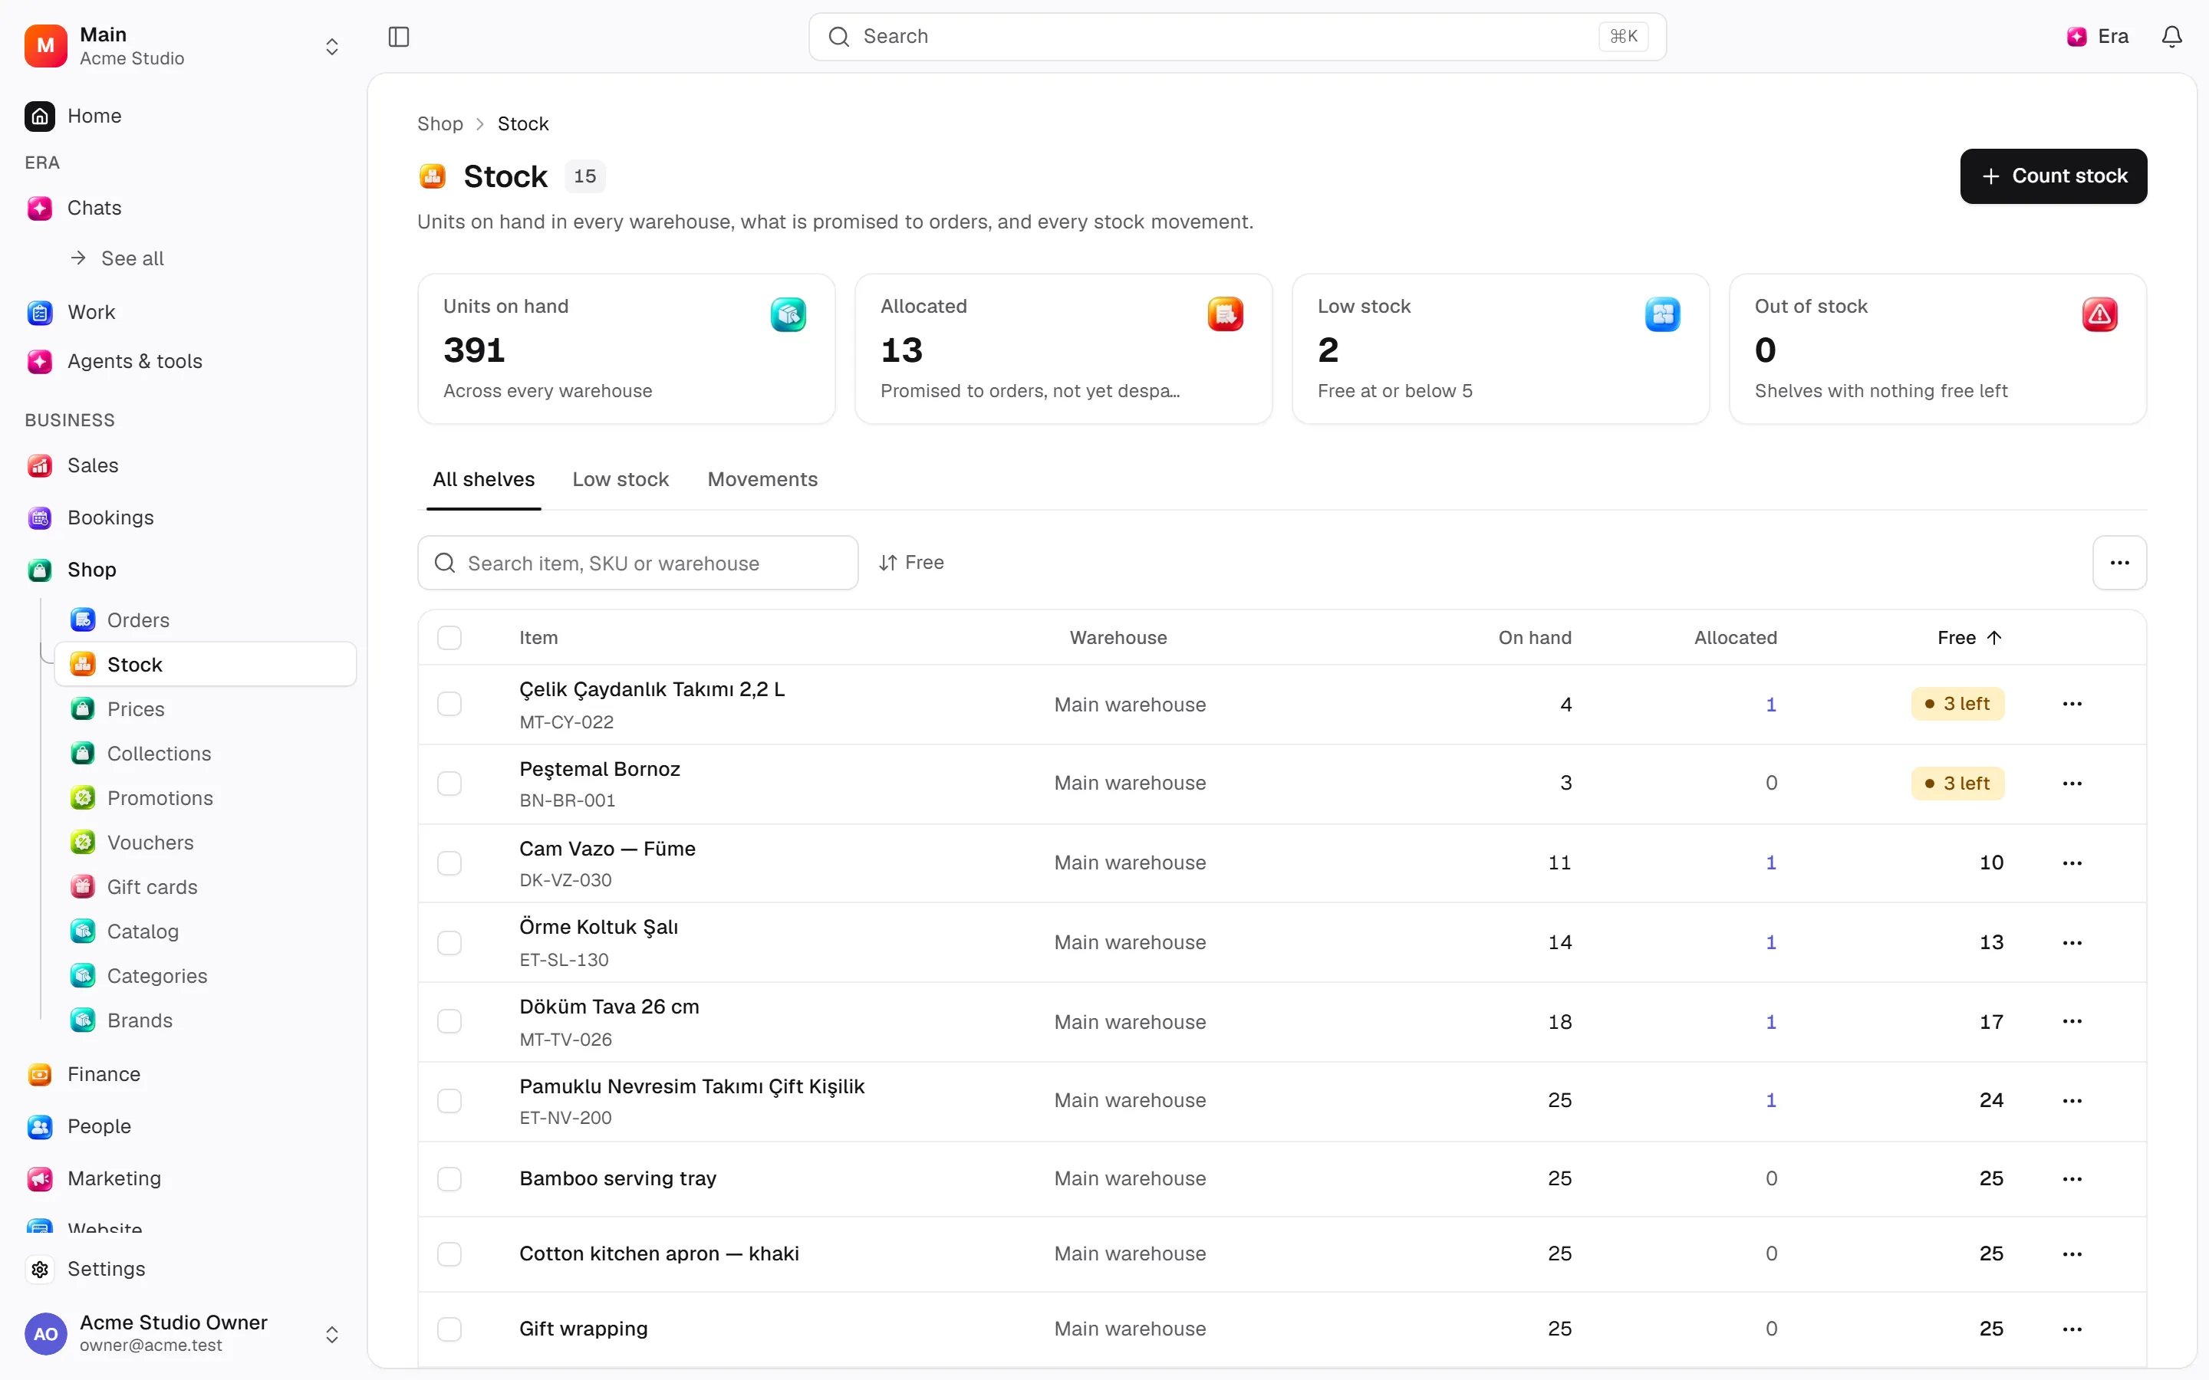Tick the select-all checkbox in table header
Screen dimensions: 2209x1380
[x=449, y=637]
